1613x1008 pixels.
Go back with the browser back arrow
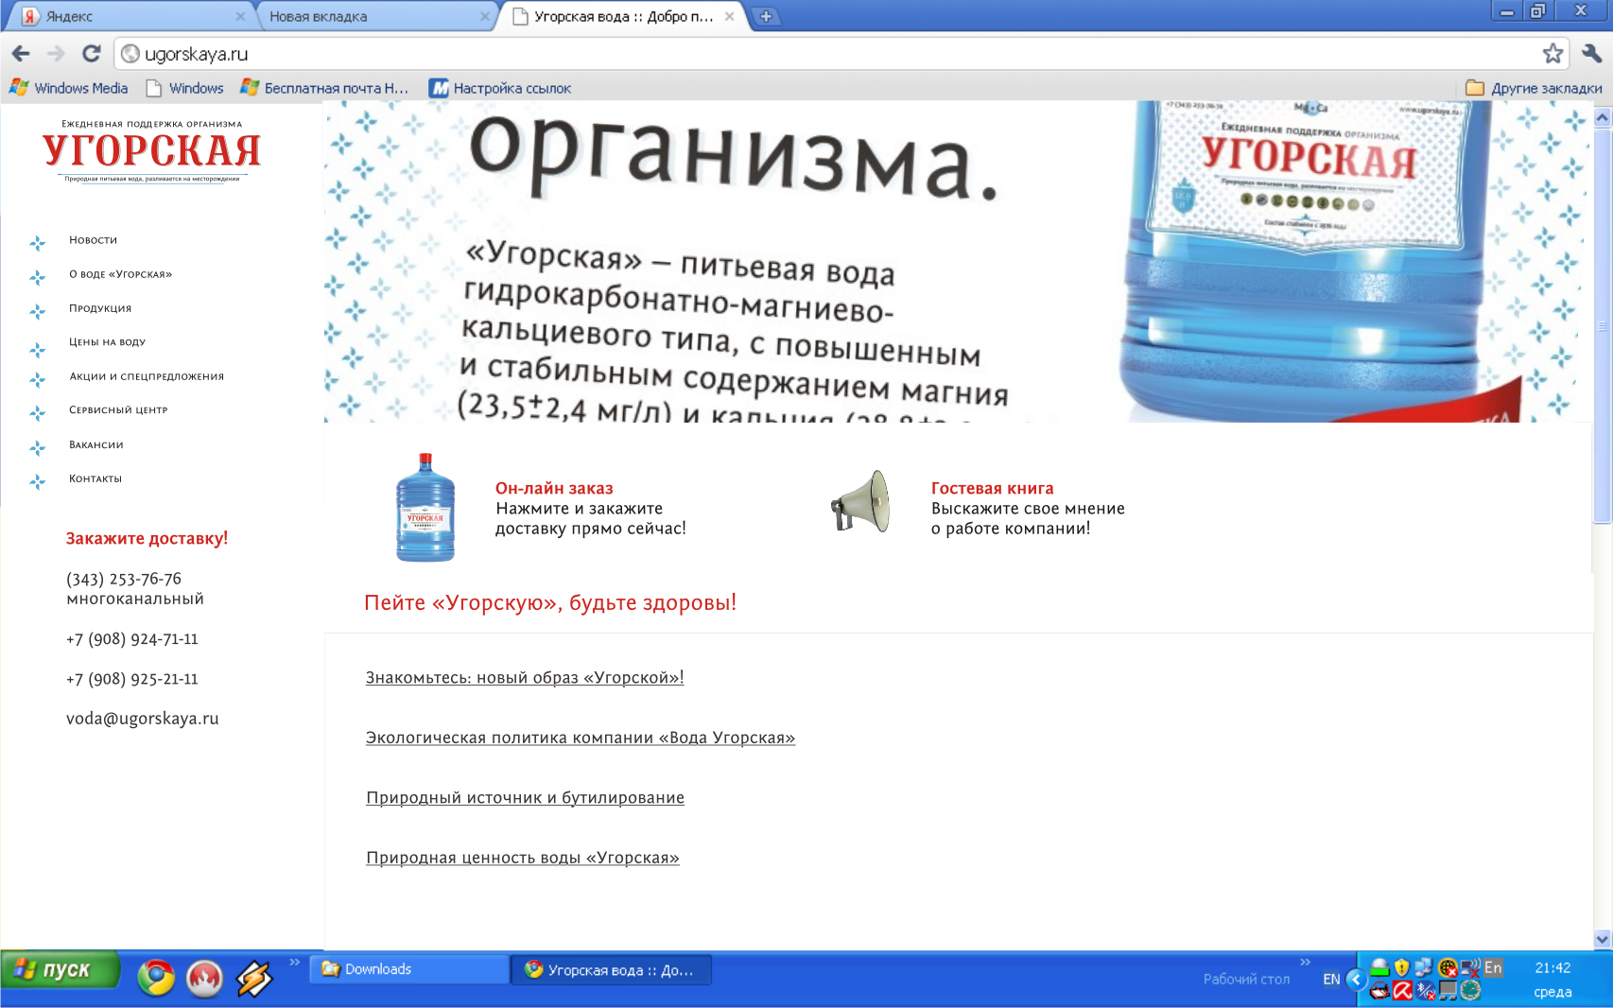tap(21, 54)
